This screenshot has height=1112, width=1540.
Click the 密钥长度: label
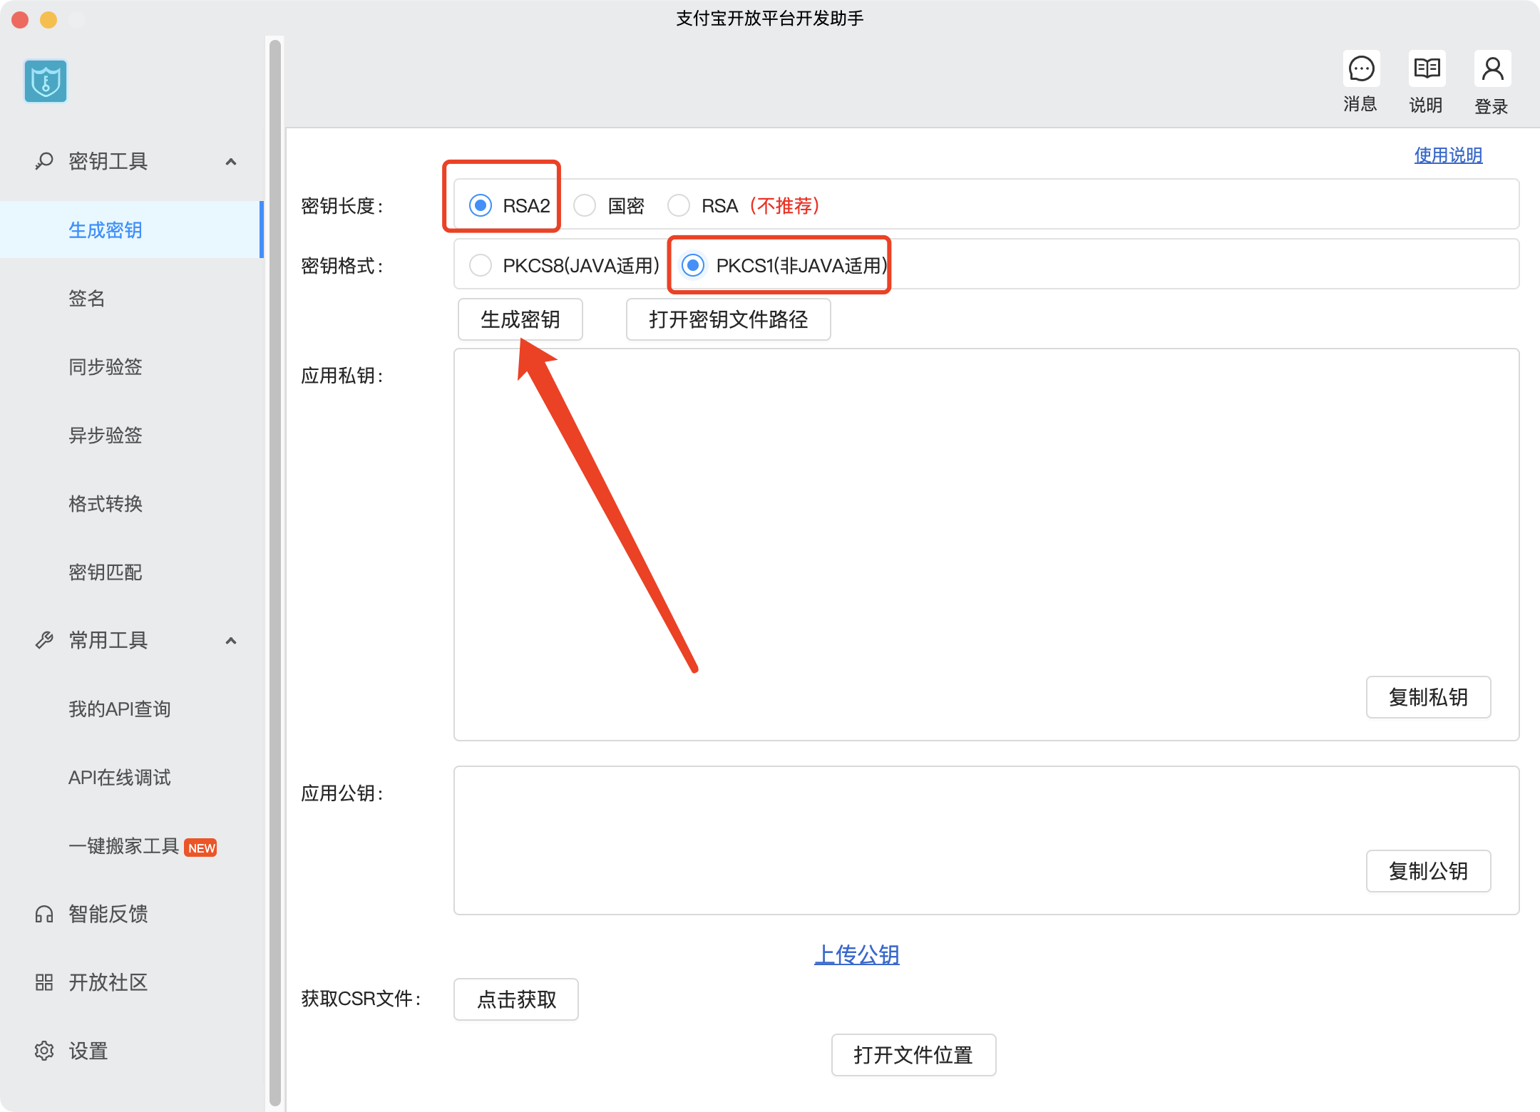coord(342,206)
